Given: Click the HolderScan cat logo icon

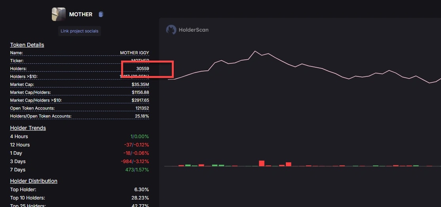Looking at the screenshot, I should pos(171,30).
